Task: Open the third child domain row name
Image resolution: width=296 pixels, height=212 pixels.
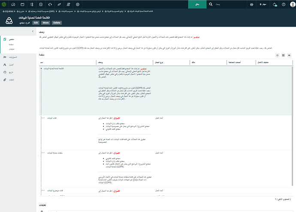Action: point(55,191)
